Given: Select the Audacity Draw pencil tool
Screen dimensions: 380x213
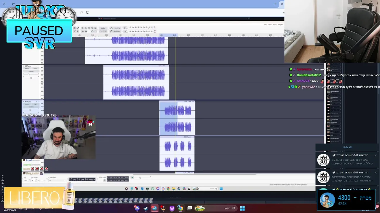Looking at the screenshot, I should pos(75,31).
